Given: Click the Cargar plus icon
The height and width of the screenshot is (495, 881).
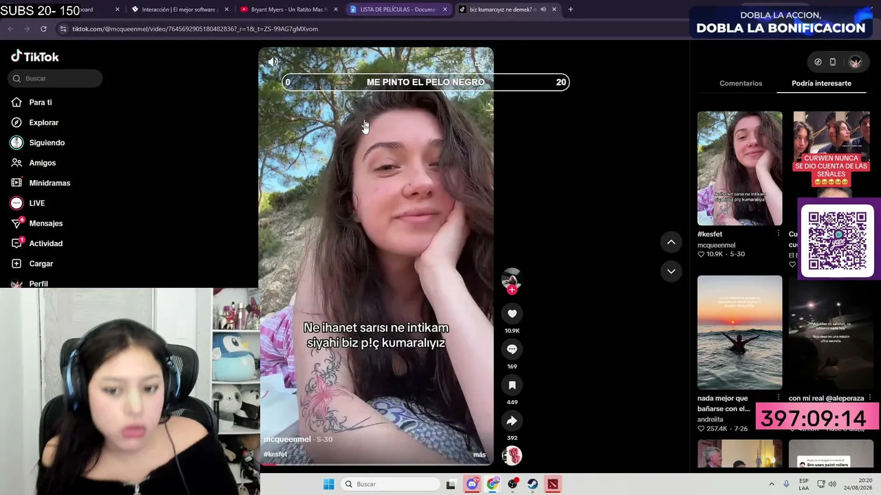Looking at the screenshot, I should 17,264.
